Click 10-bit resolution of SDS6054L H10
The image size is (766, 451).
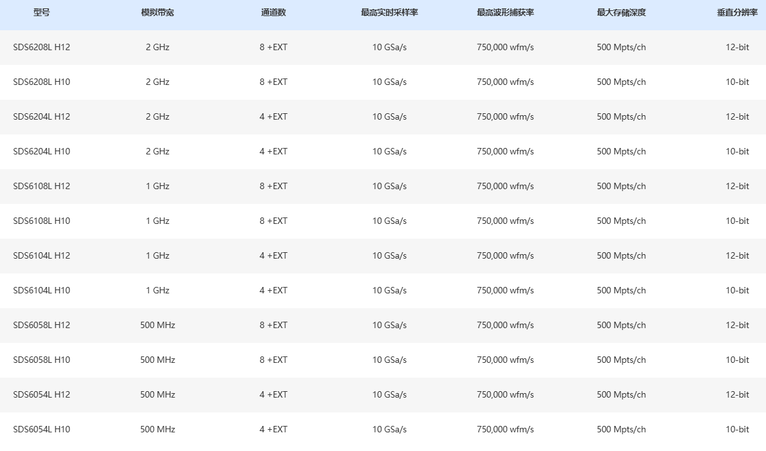pos(737,429)
